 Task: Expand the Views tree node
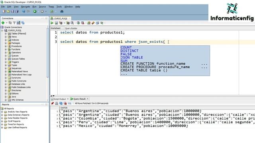tap(6, 37)
